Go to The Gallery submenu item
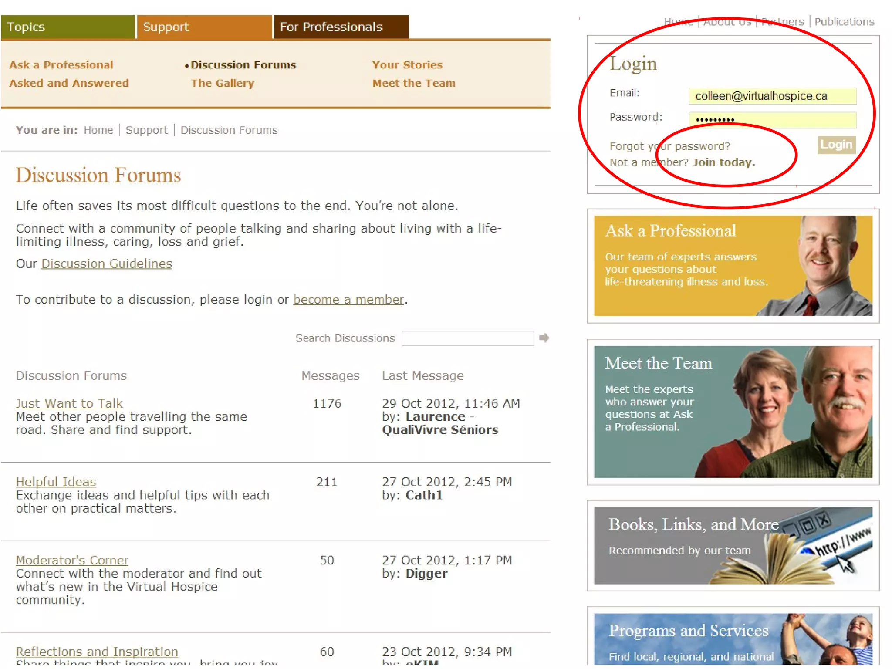892x669 pixels. click(x=222, y=83)
